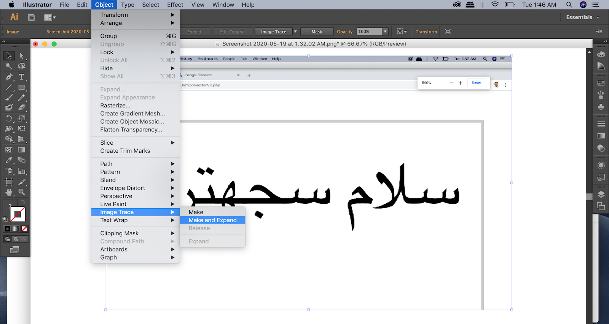This screenshot has width=609, height=324.
Task: Select the Scale tool
Action: pos(22,118)
